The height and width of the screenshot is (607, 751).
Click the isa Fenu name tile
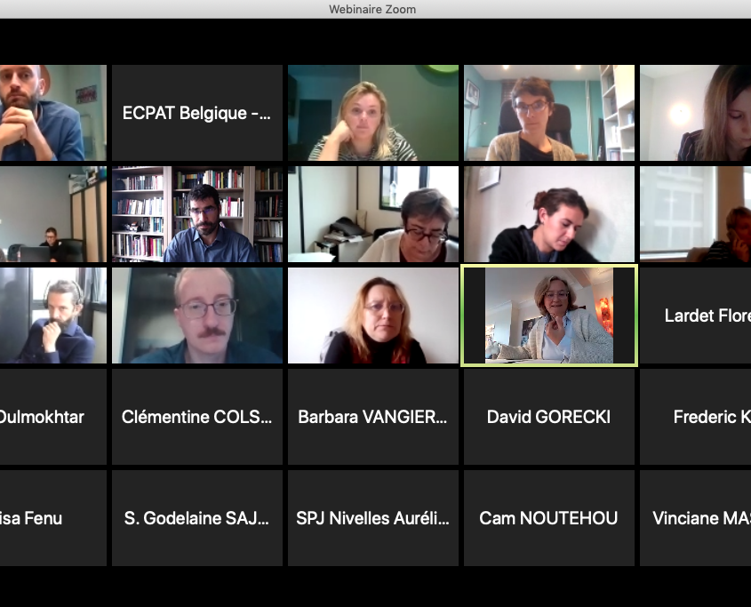[53, 518]
